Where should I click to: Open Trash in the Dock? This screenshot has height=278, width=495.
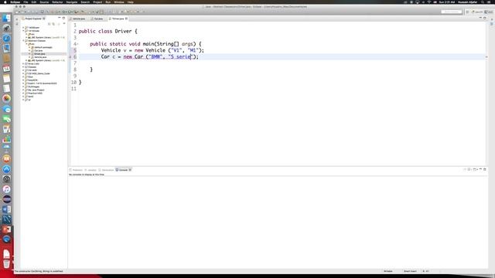click(x=7, y=263)
